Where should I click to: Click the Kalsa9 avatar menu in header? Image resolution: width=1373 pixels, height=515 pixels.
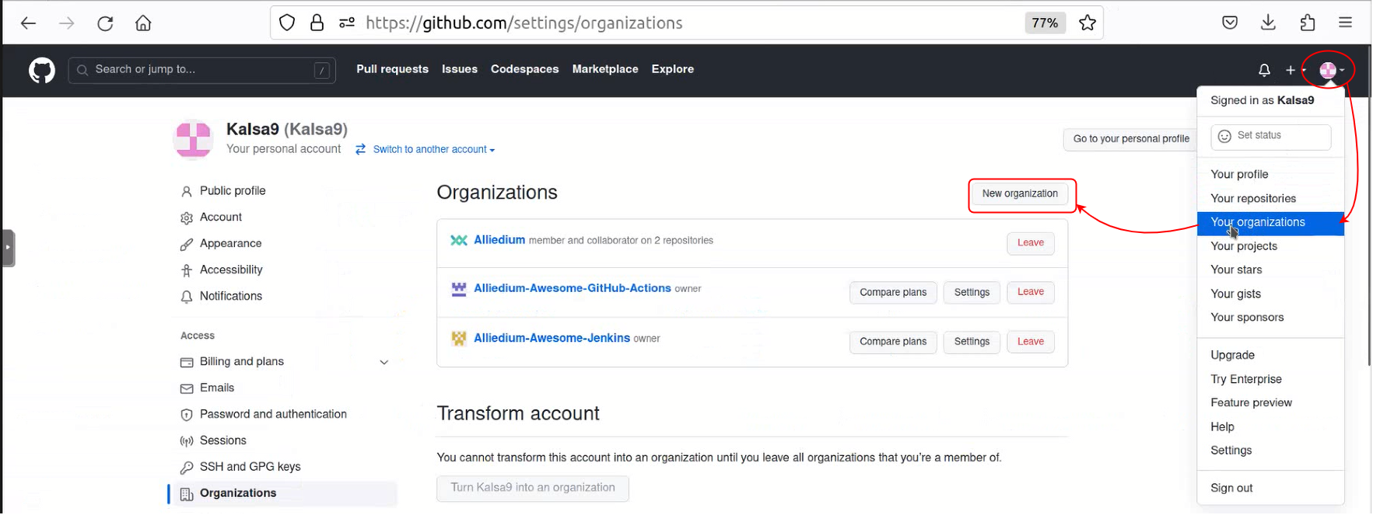tap(1332, 71)
